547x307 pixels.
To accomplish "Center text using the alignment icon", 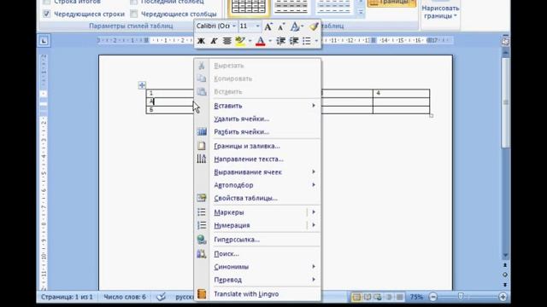I will coord(226,41).
